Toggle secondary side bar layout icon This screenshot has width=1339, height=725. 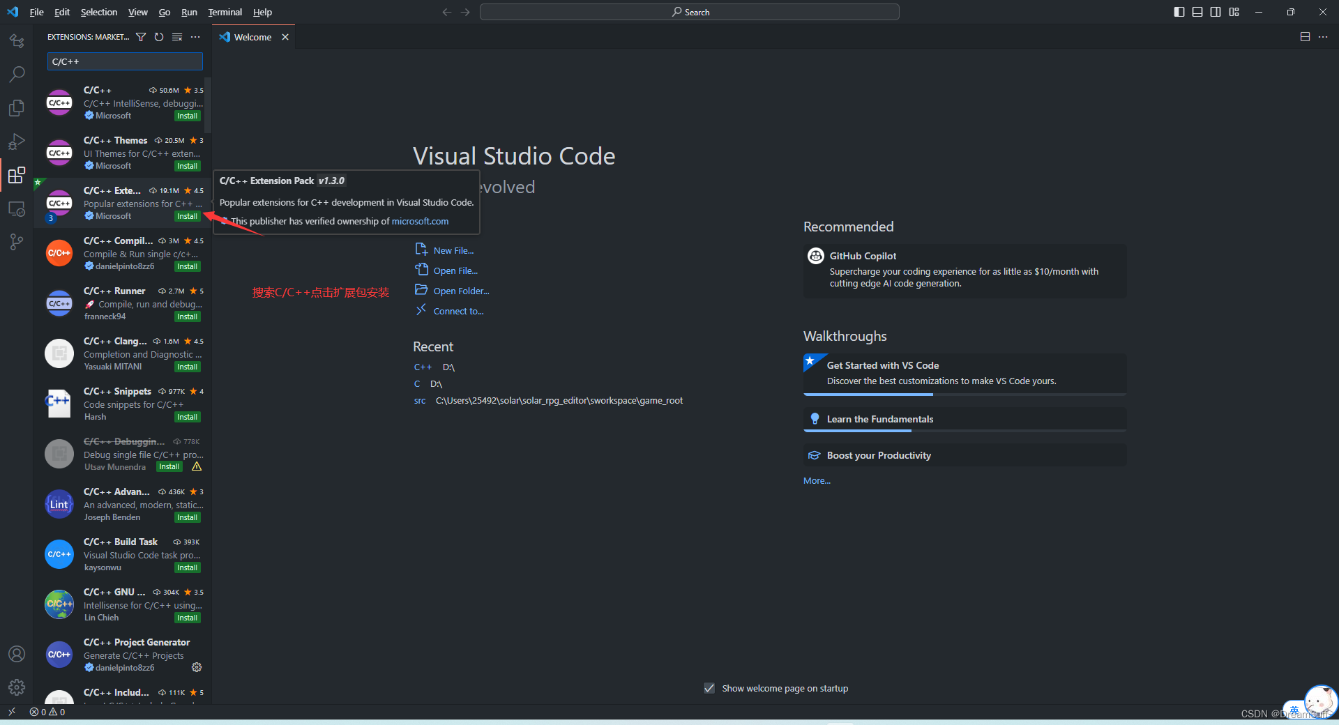tap(1216, 12)
